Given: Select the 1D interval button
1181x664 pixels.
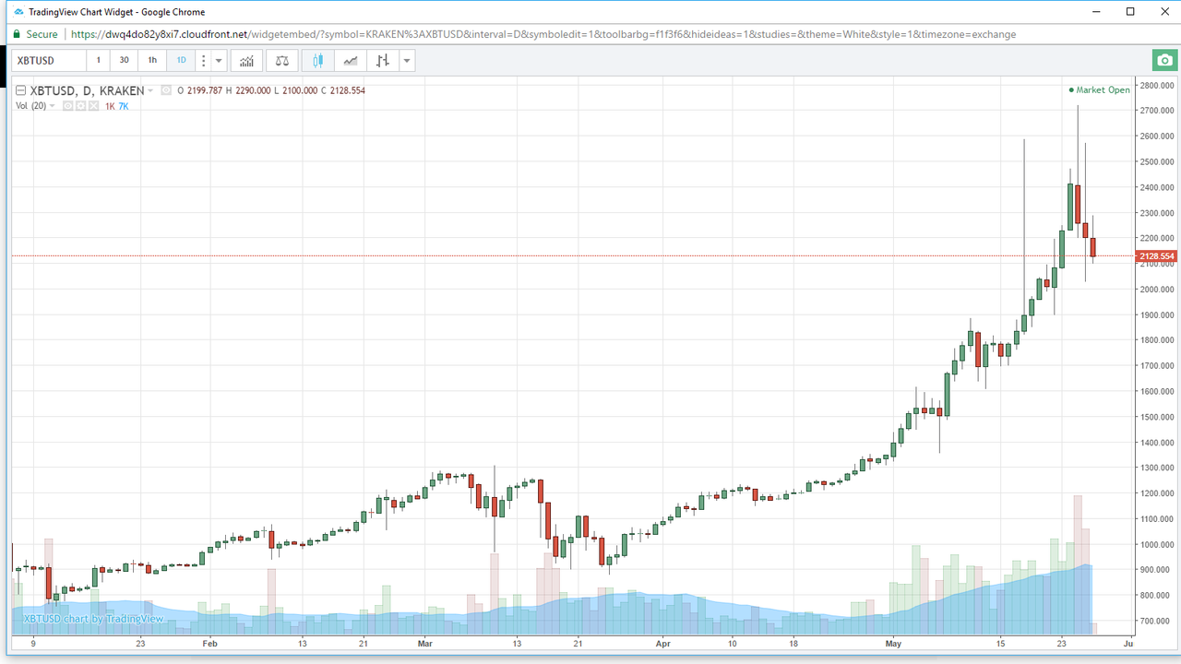Looking at the screenshot, I should click(x=181, y=61).
